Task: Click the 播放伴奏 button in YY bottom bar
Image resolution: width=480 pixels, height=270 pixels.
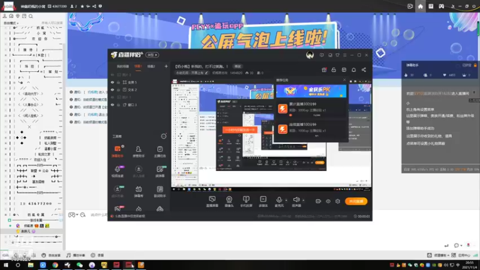Action: (76, 255)
